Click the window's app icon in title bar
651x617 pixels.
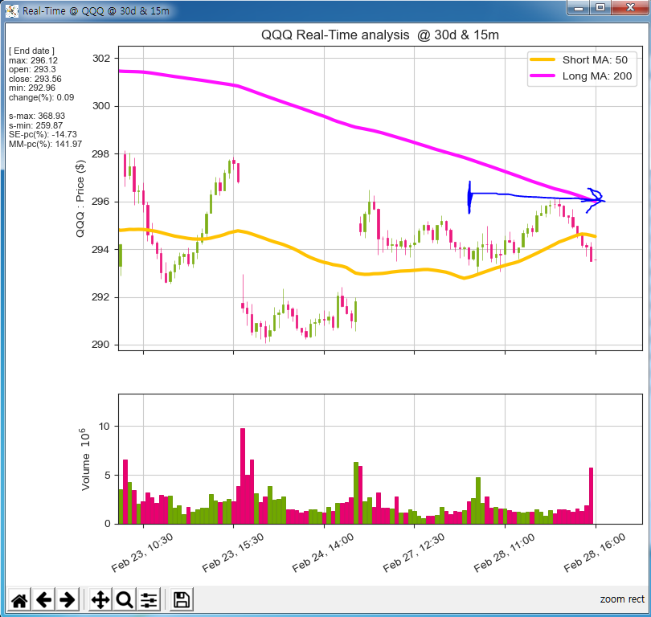[11, 10]
